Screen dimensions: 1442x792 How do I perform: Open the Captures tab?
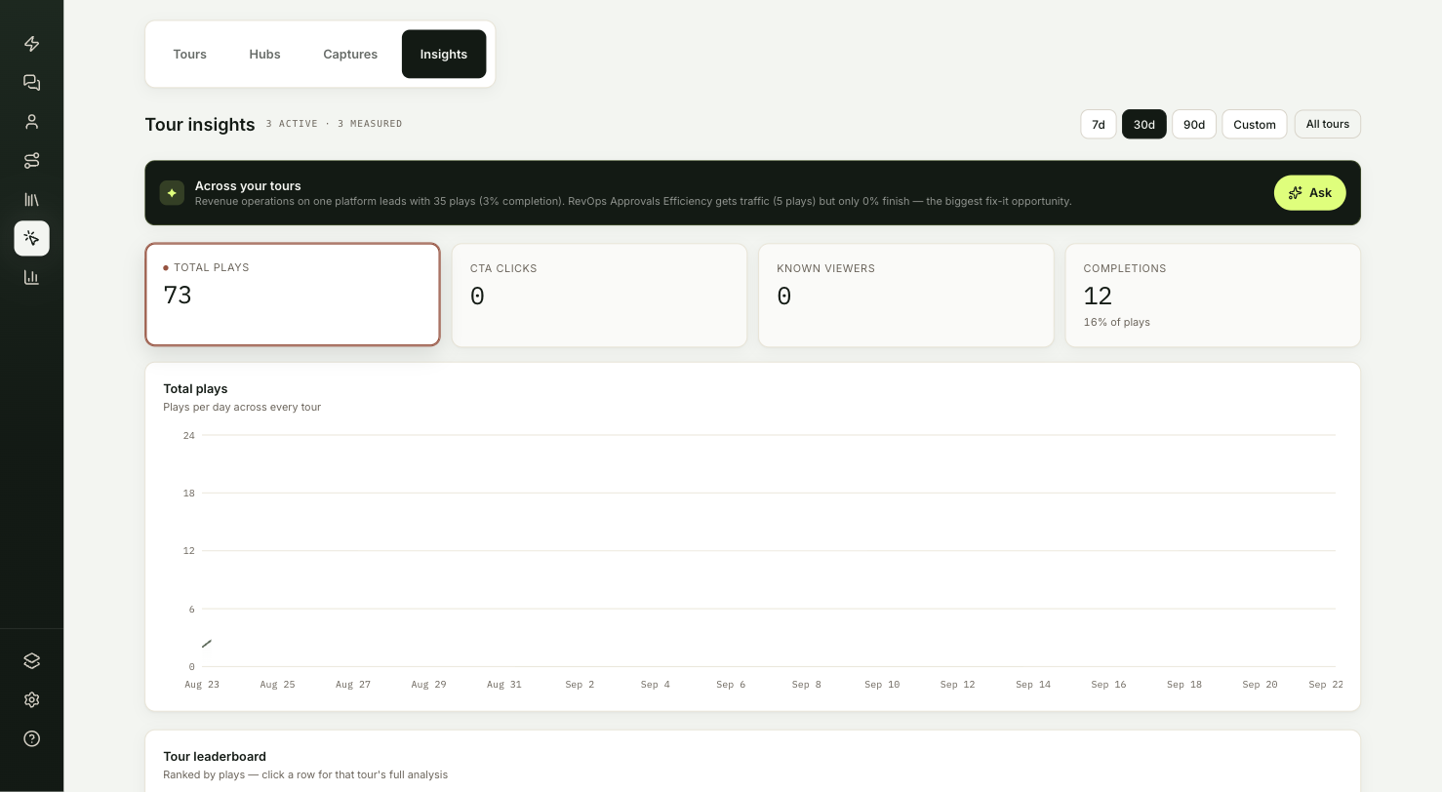click(350, 55)
